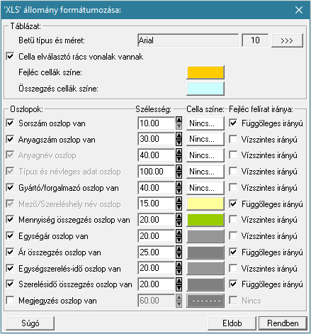Decrease Ár összegzés width with down arrow
The height and width of the screenshot is (334, 311).
click(x=179, y=255)
